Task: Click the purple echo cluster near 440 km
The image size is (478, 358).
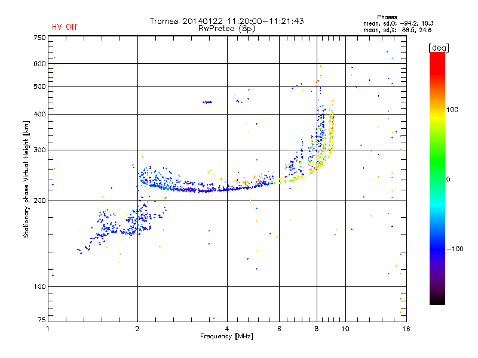Action: click(x=207, y=102)
